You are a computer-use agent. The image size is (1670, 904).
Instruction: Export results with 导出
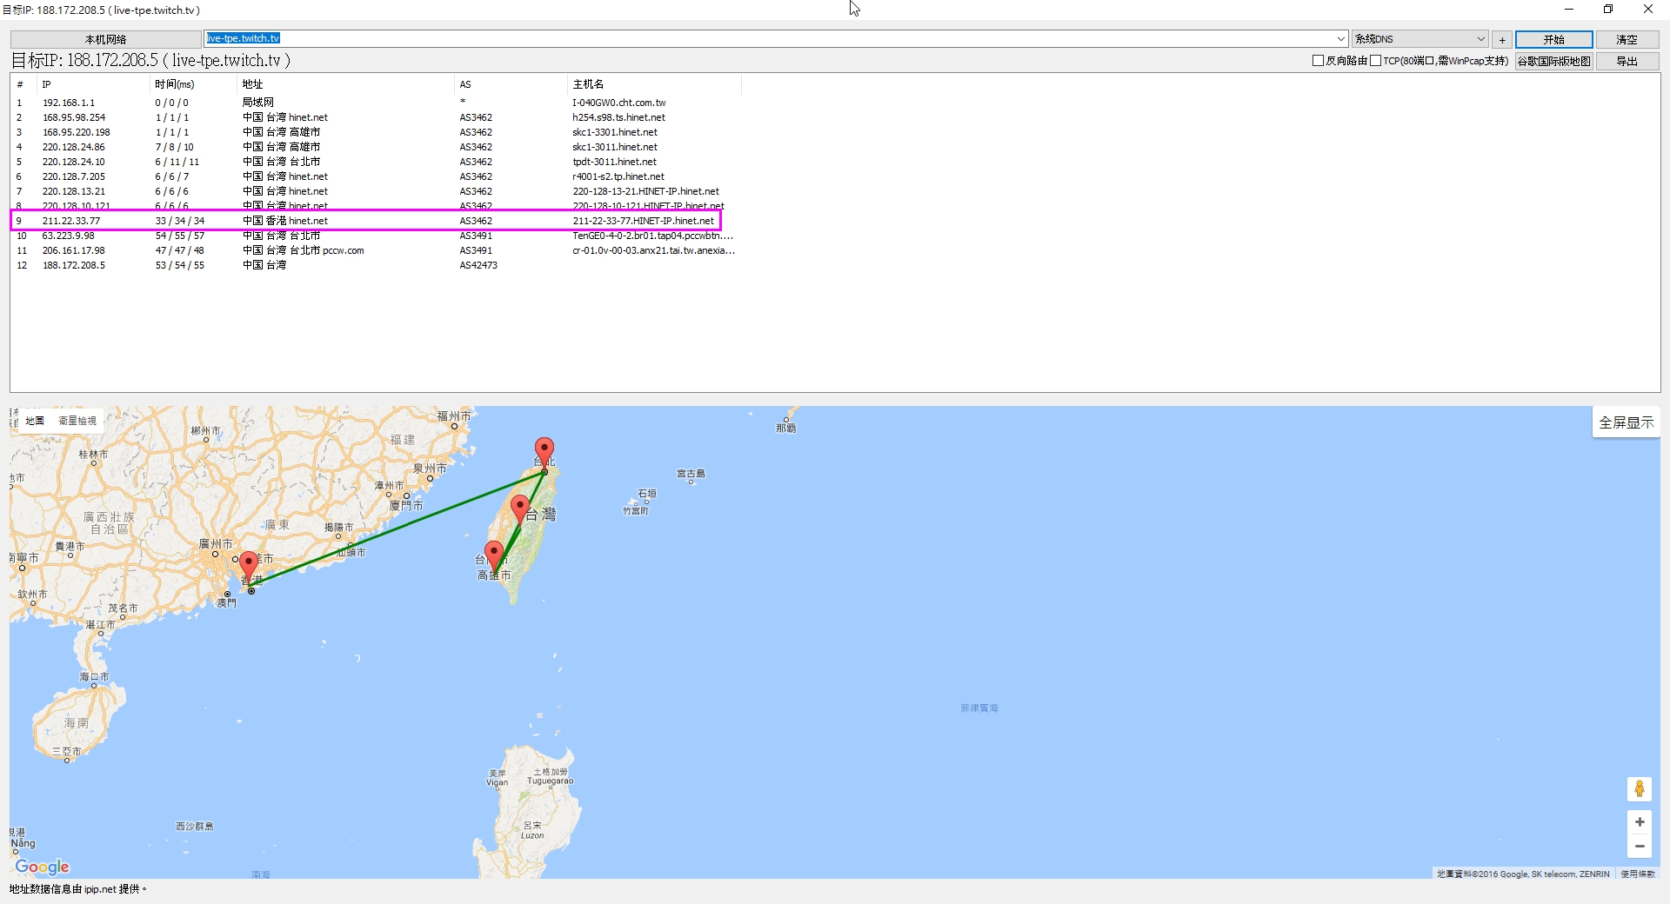click(x=1627, y=62)
